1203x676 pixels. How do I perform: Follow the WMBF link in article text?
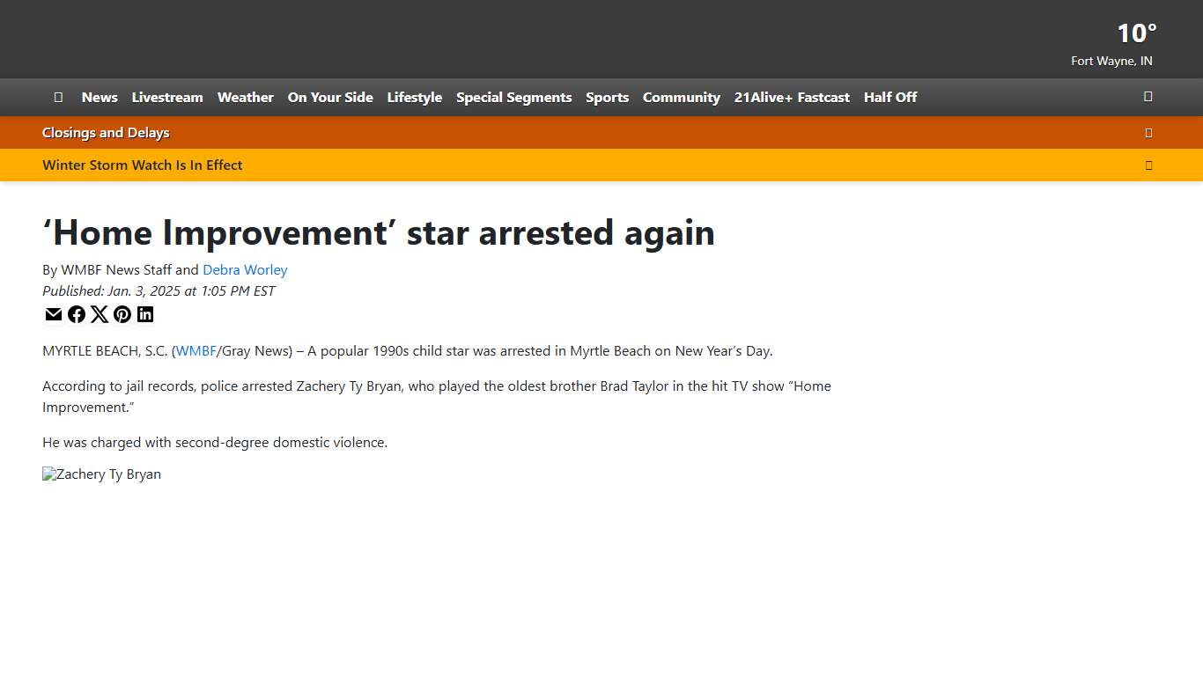pos(196,350)
